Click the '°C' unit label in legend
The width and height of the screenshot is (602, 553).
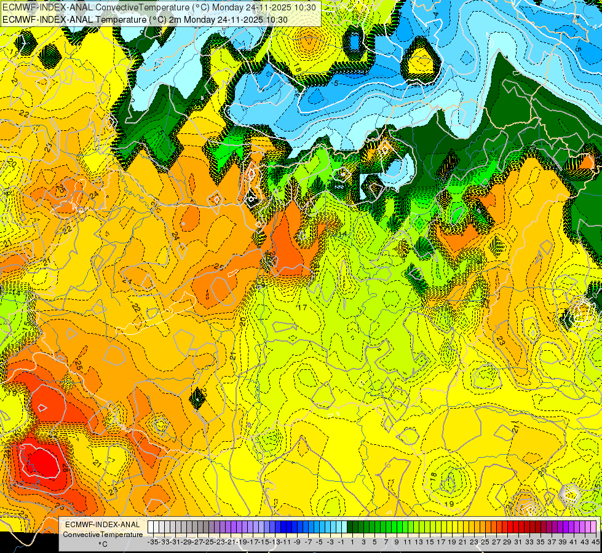103,544
